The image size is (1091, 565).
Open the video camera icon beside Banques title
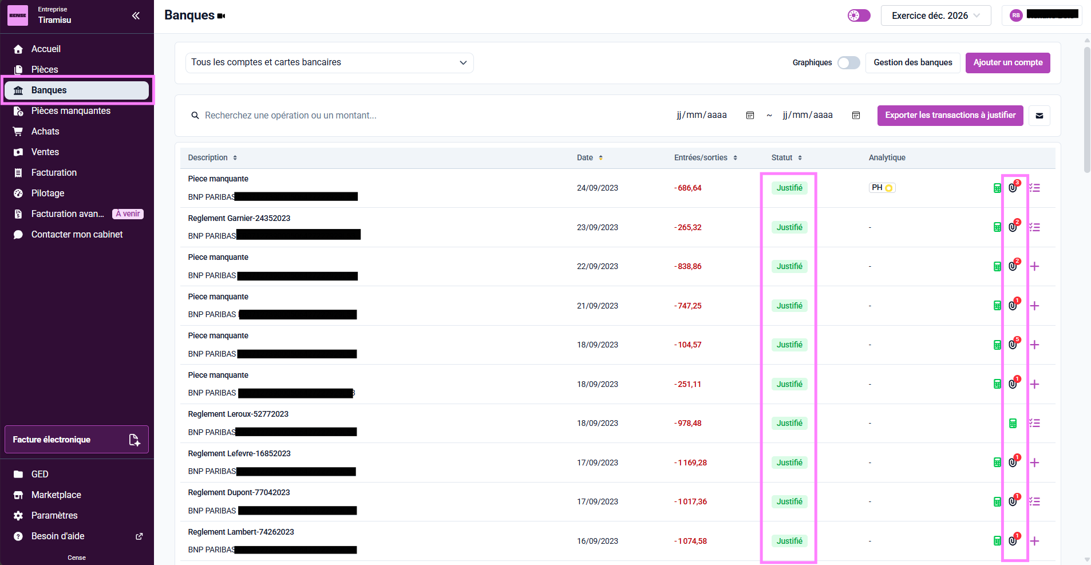click(222, 16)
